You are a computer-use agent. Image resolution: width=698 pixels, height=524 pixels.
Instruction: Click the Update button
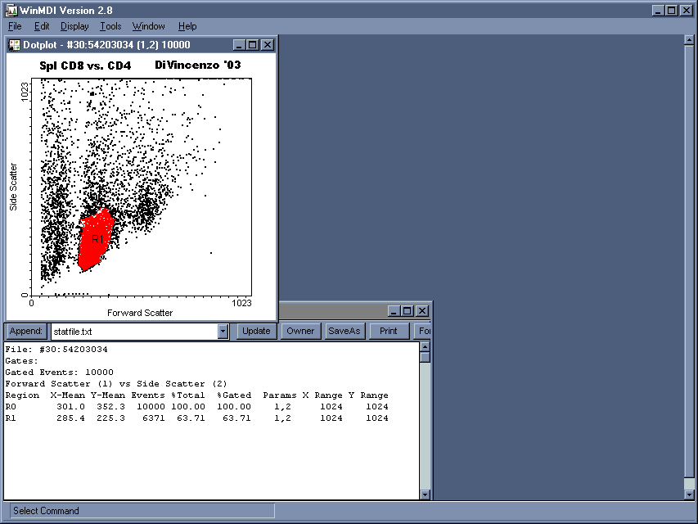click(x=256, y=331)
